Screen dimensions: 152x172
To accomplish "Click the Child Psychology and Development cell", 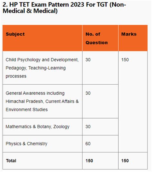I will pyautogui.click(x=42, y=68).
